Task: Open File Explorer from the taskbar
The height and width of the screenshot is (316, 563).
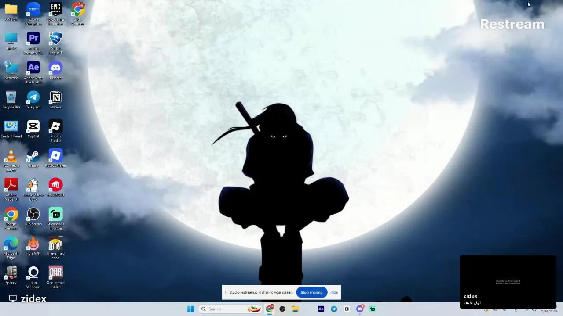Action: click(295, 309)
